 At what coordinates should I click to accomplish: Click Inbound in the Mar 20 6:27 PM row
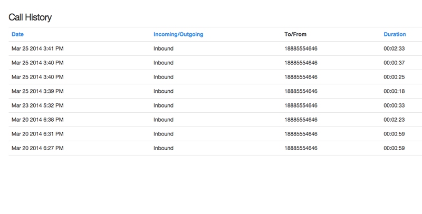(x=164, y=149)
